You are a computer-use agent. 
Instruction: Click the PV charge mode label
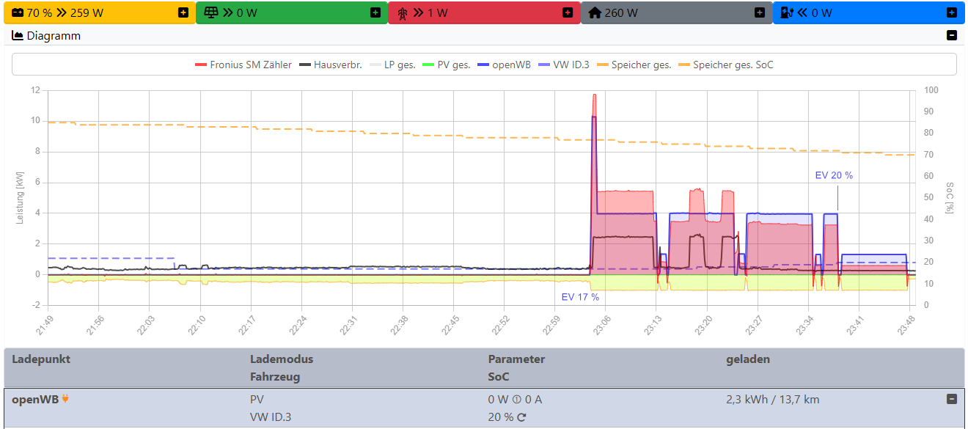(x=257, y=400)
